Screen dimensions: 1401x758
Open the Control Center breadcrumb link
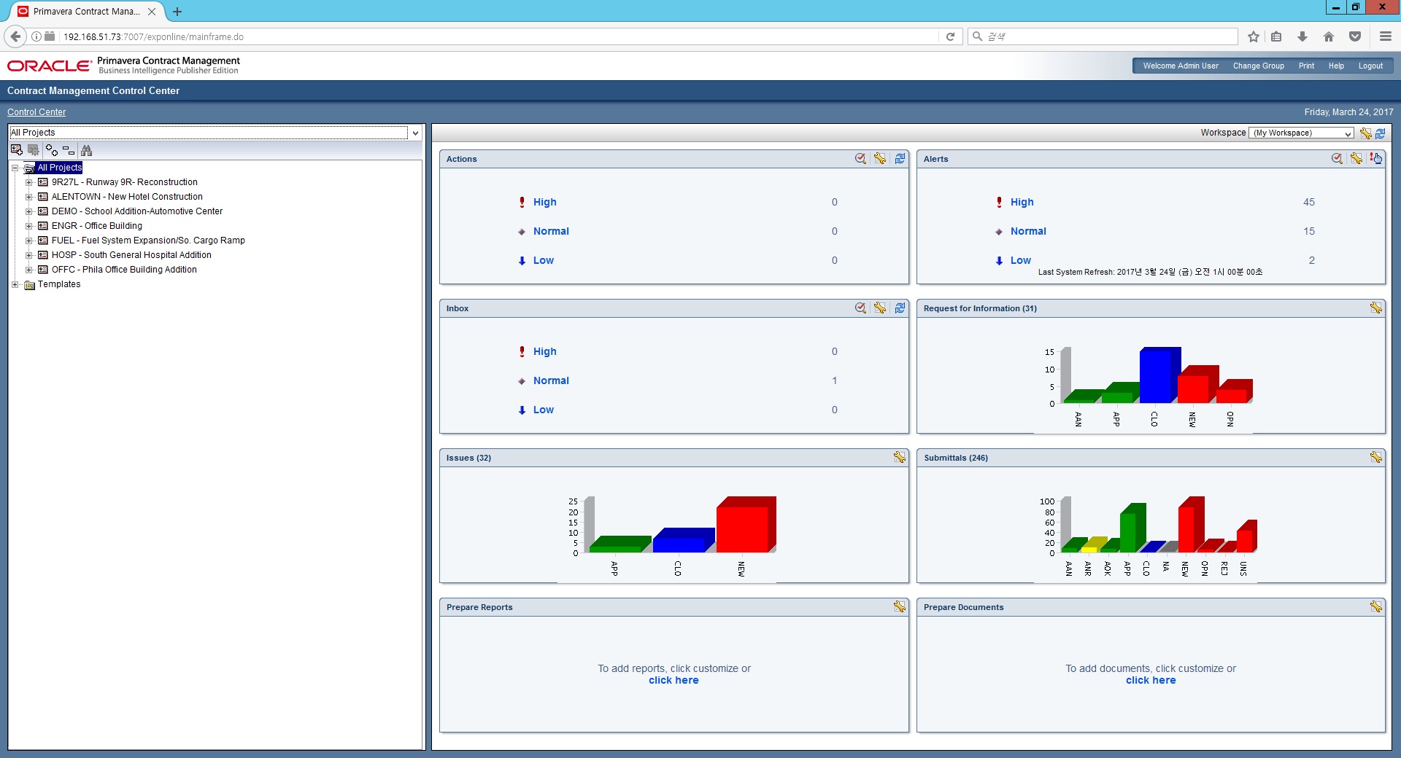[x=36, y=112]
